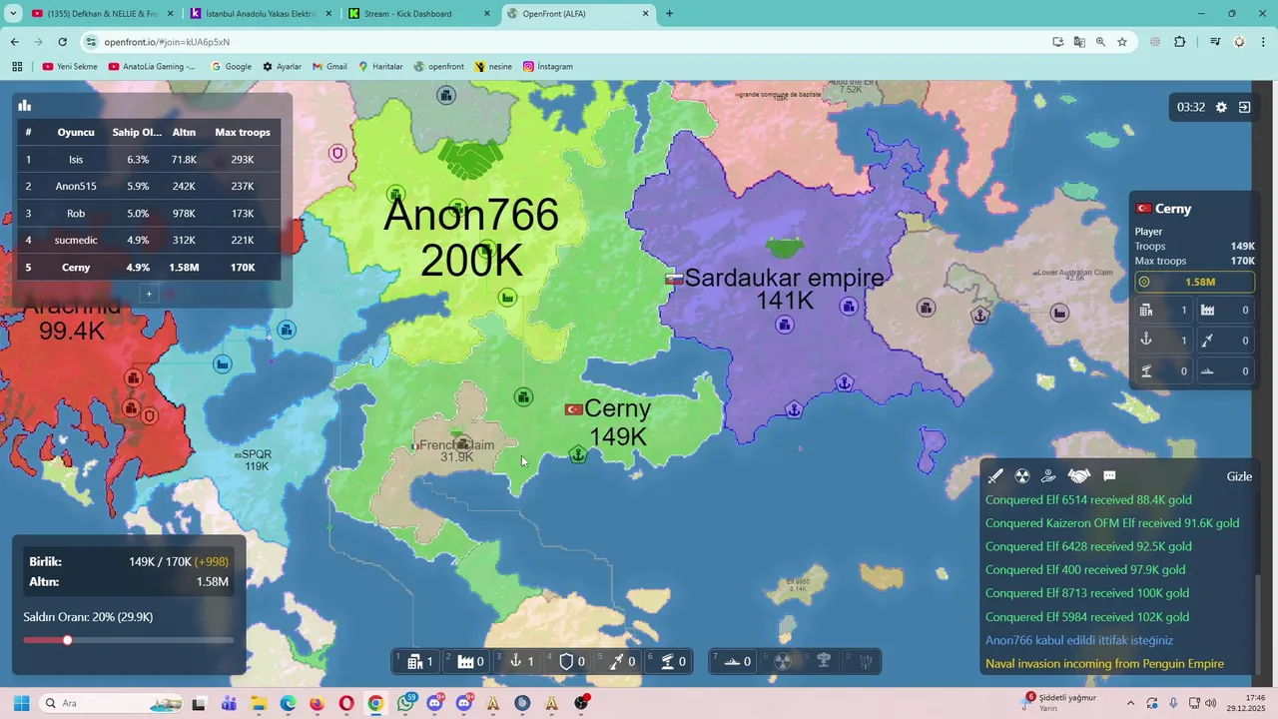Screen dimensions: 1278x719
Task: Open Chrome extensions puzzle icon
Action: (x=1180, y=42)
